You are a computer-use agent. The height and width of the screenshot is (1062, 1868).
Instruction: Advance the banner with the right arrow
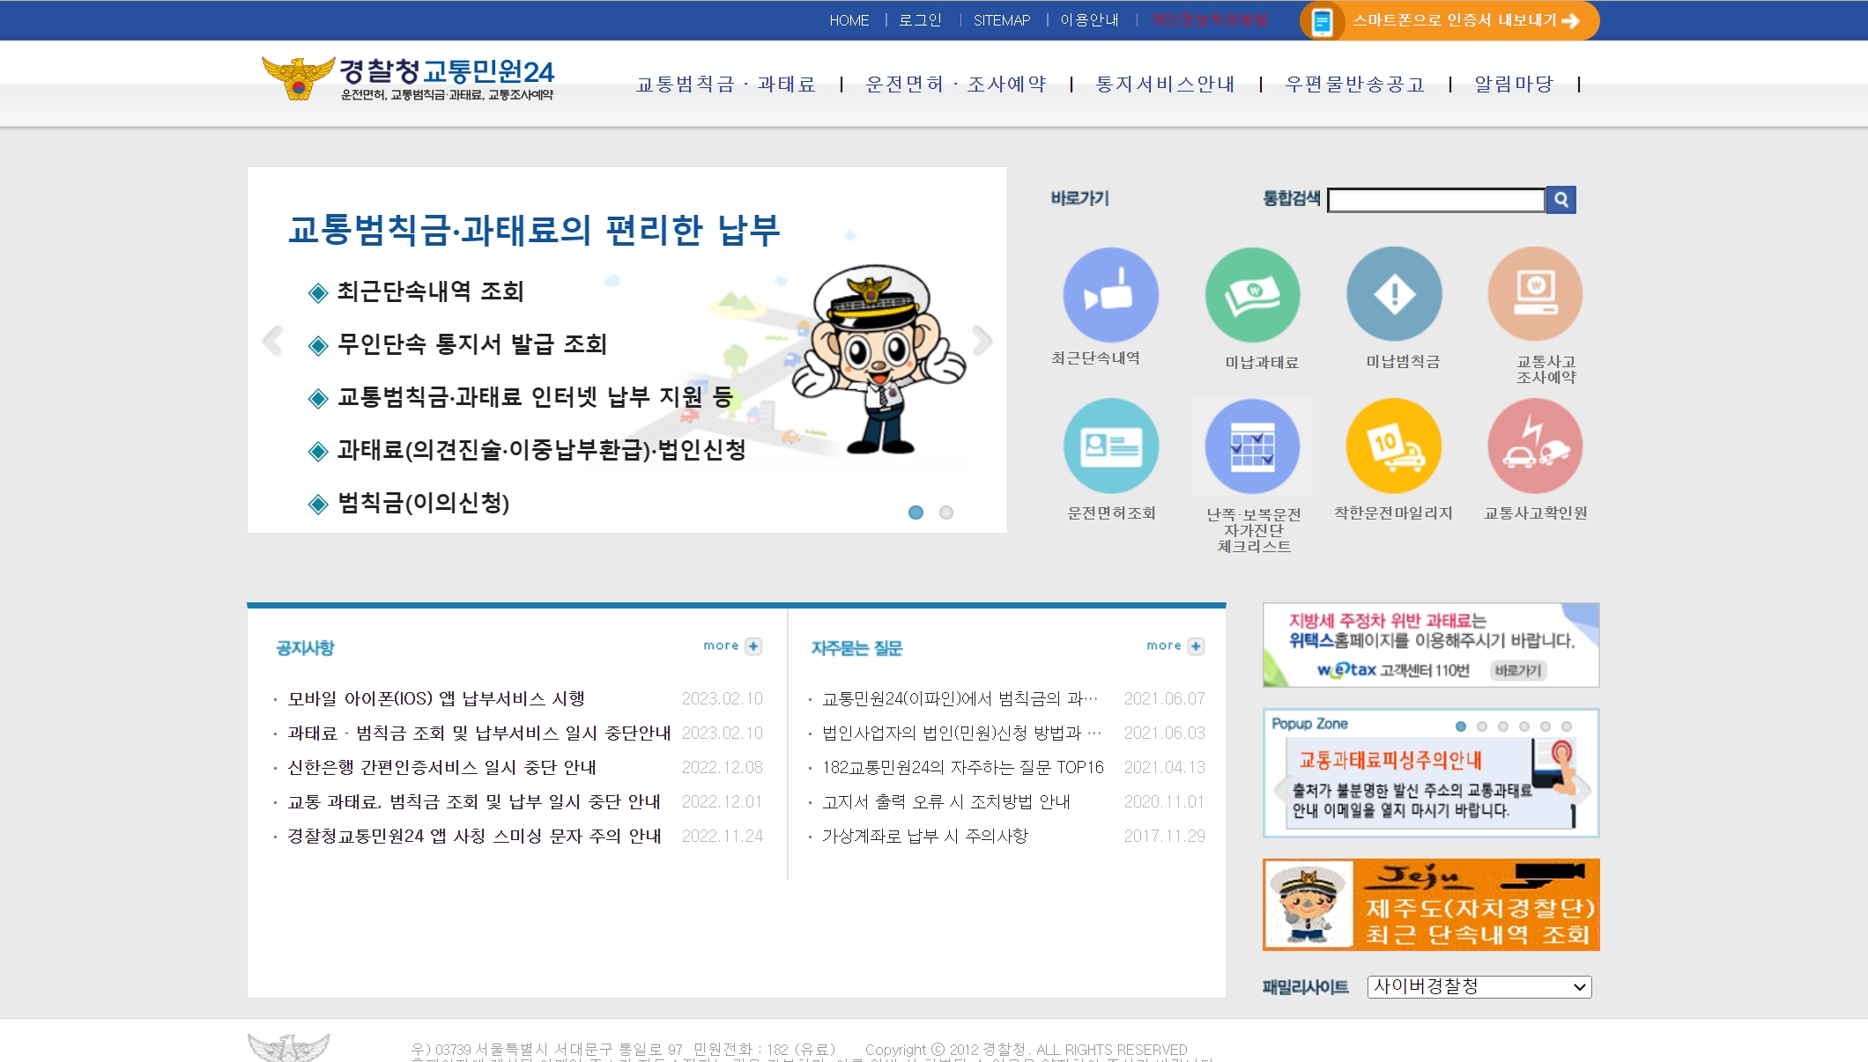[982, 341]
